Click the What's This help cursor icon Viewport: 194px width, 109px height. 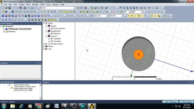(6, 12)
